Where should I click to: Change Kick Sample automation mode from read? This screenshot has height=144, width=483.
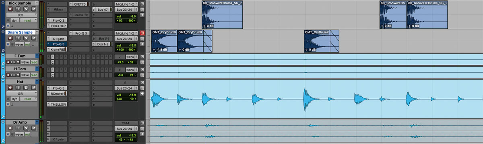[x=29, y=20]
